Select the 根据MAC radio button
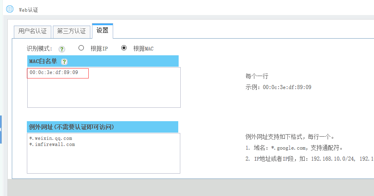The width and height of the screenshot is (374, 196). pyautogui.click(x=124, y=48)
